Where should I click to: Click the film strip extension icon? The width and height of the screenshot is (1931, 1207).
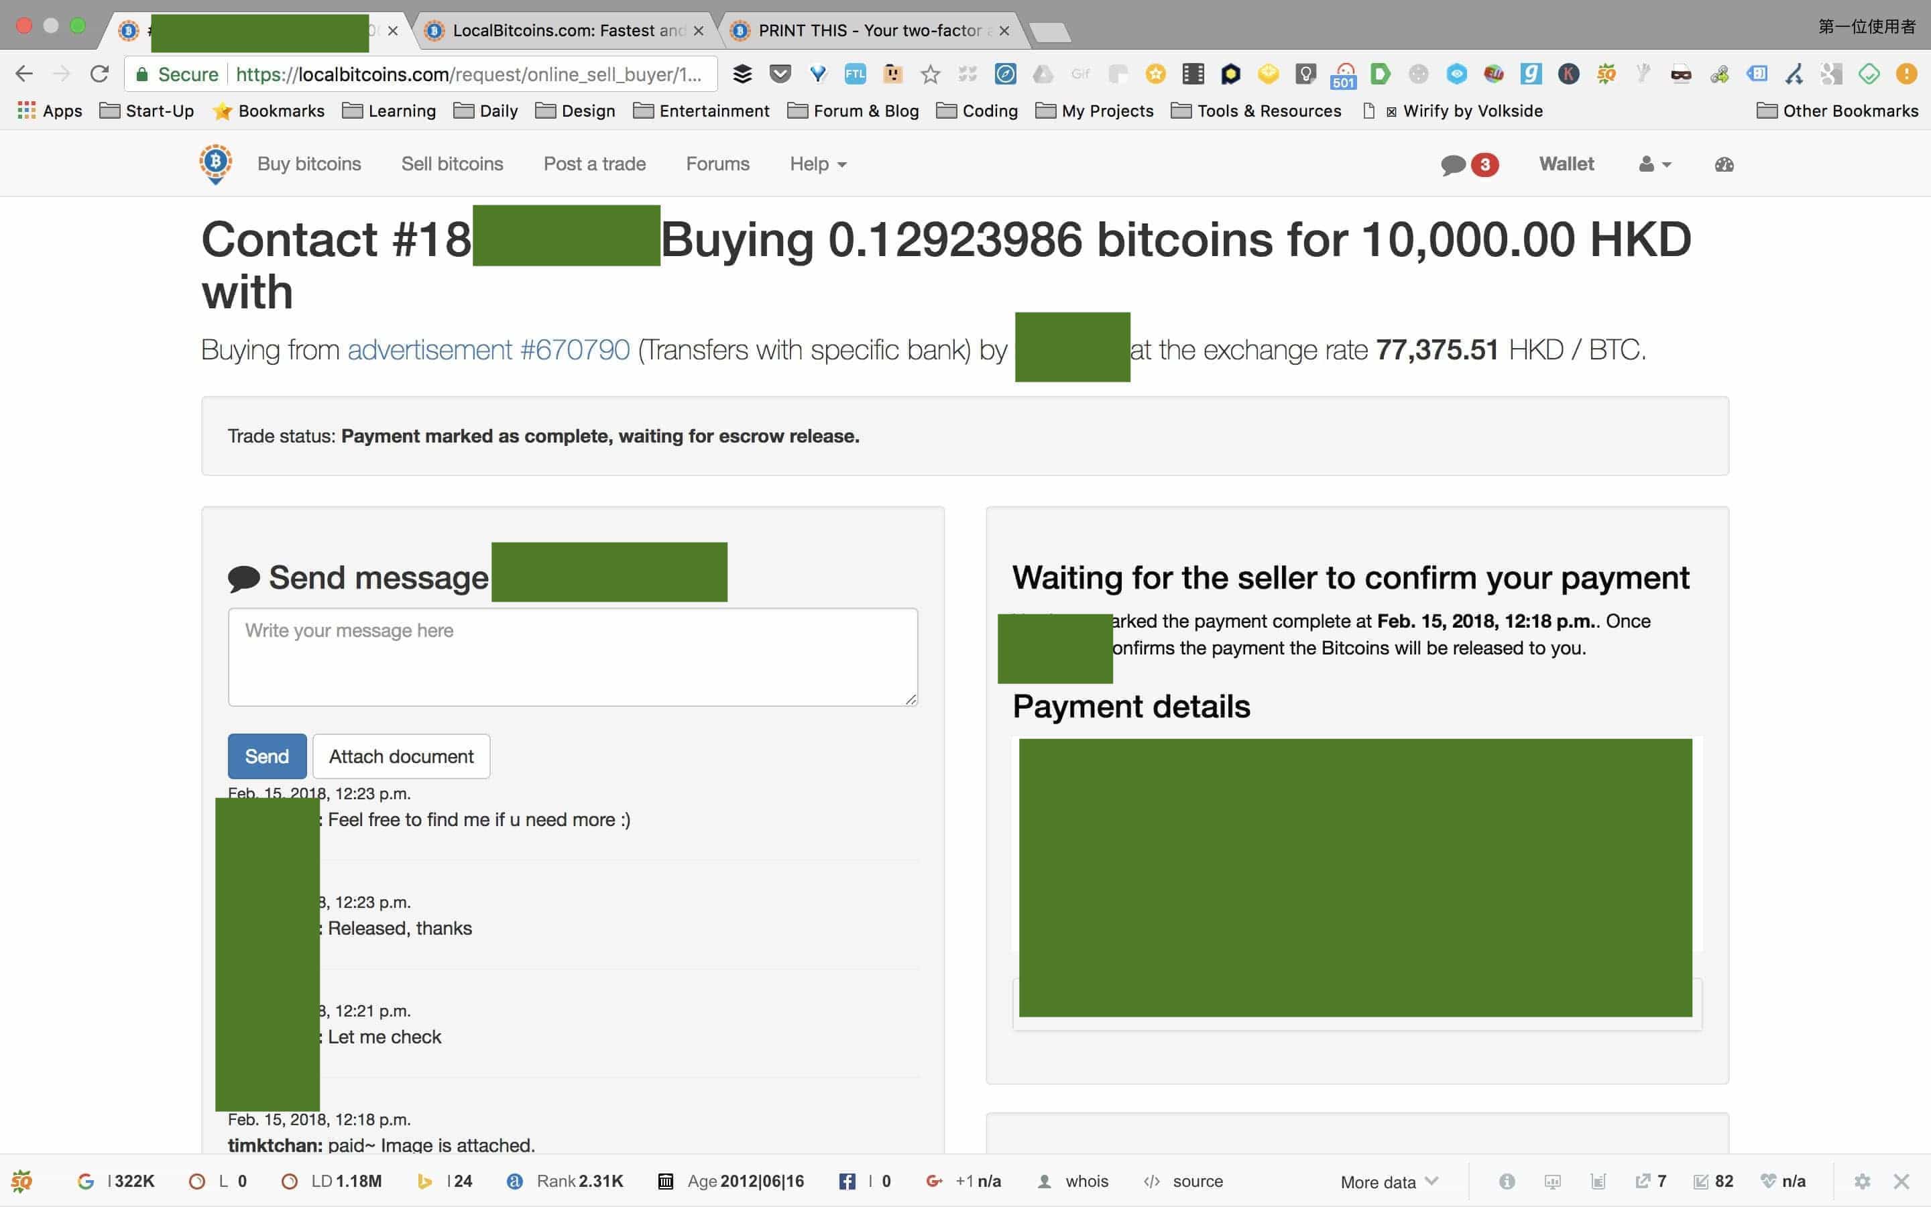pos(1193,74)
